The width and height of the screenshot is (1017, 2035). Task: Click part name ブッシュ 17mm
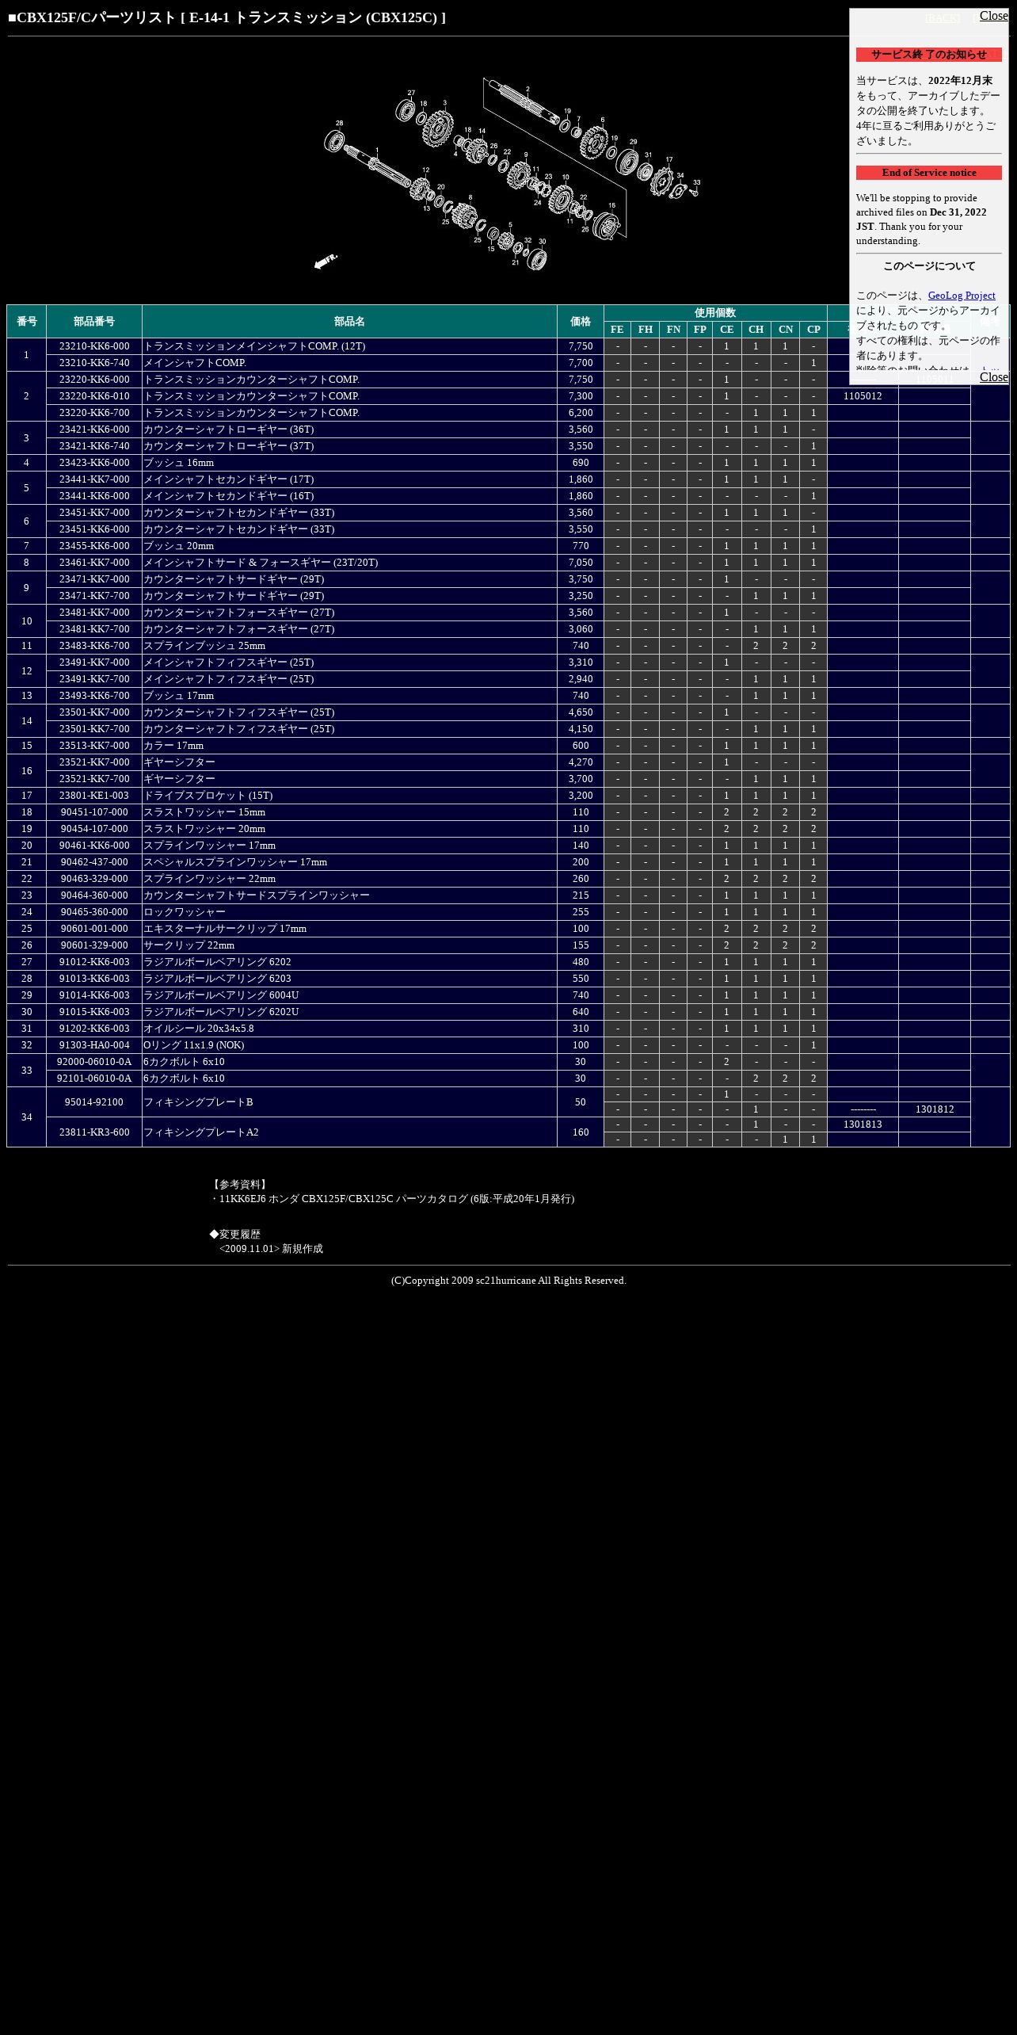point(178,696)
